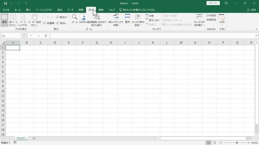Click 分割 split window button

point(150,16)
